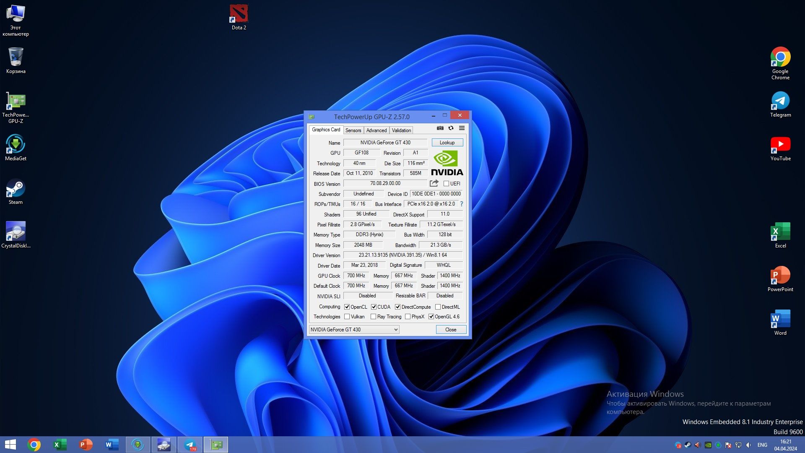This screenshot has width=805, height=453.
Task: Select the Telegram desktop icon
Action: [780, 104]
